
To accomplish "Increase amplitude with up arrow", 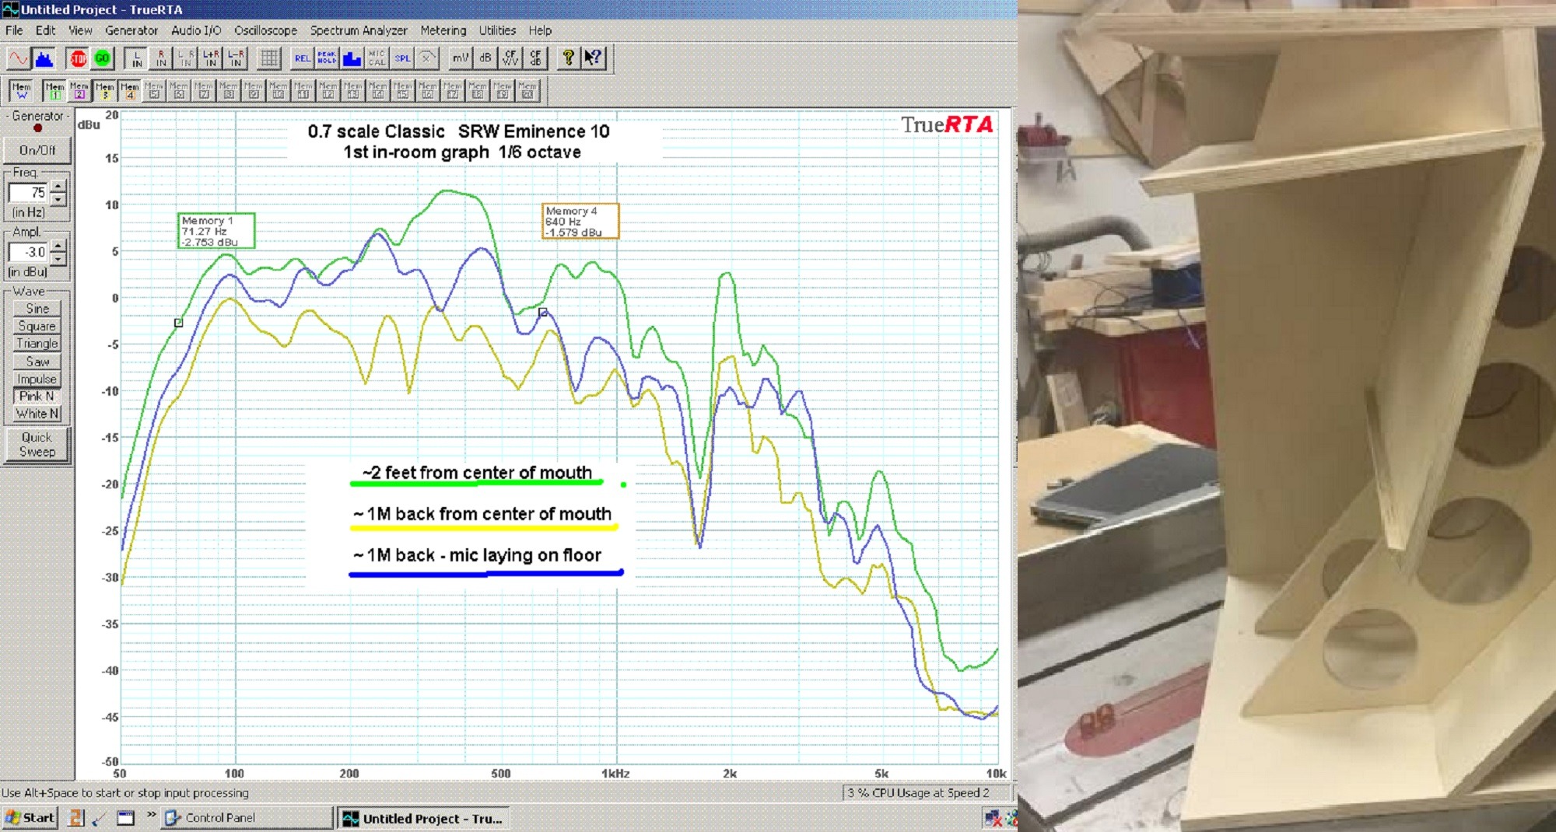I will point(58,246).
